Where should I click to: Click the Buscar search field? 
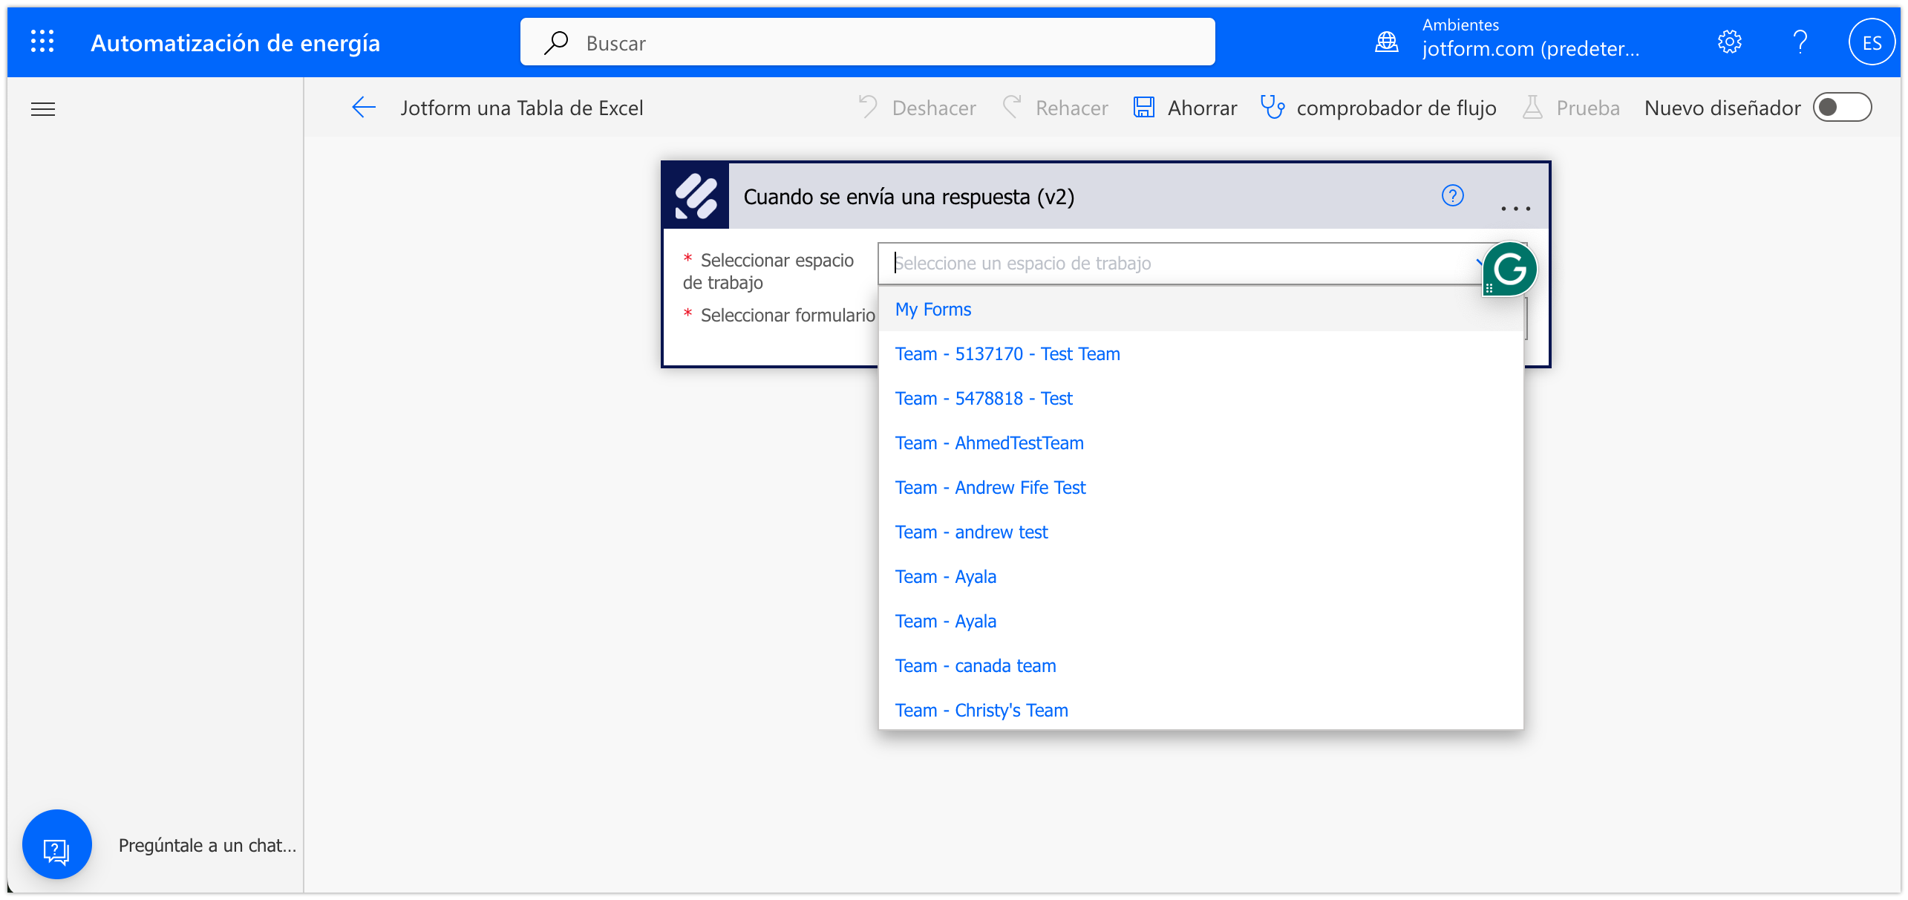868,42
